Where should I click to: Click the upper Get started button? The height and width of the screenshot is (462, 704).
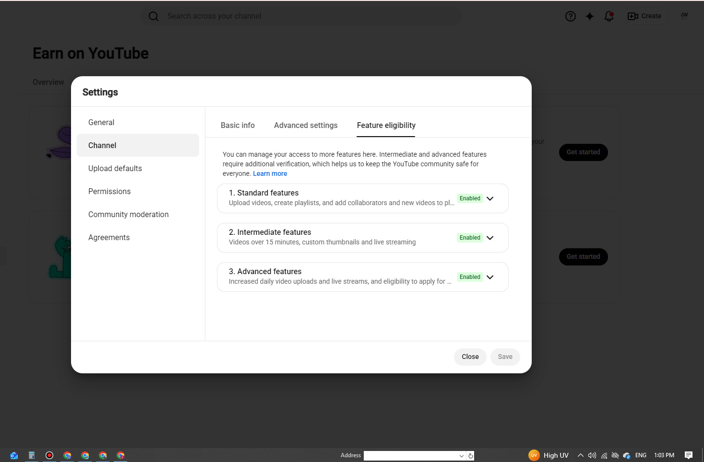point(584,152)
